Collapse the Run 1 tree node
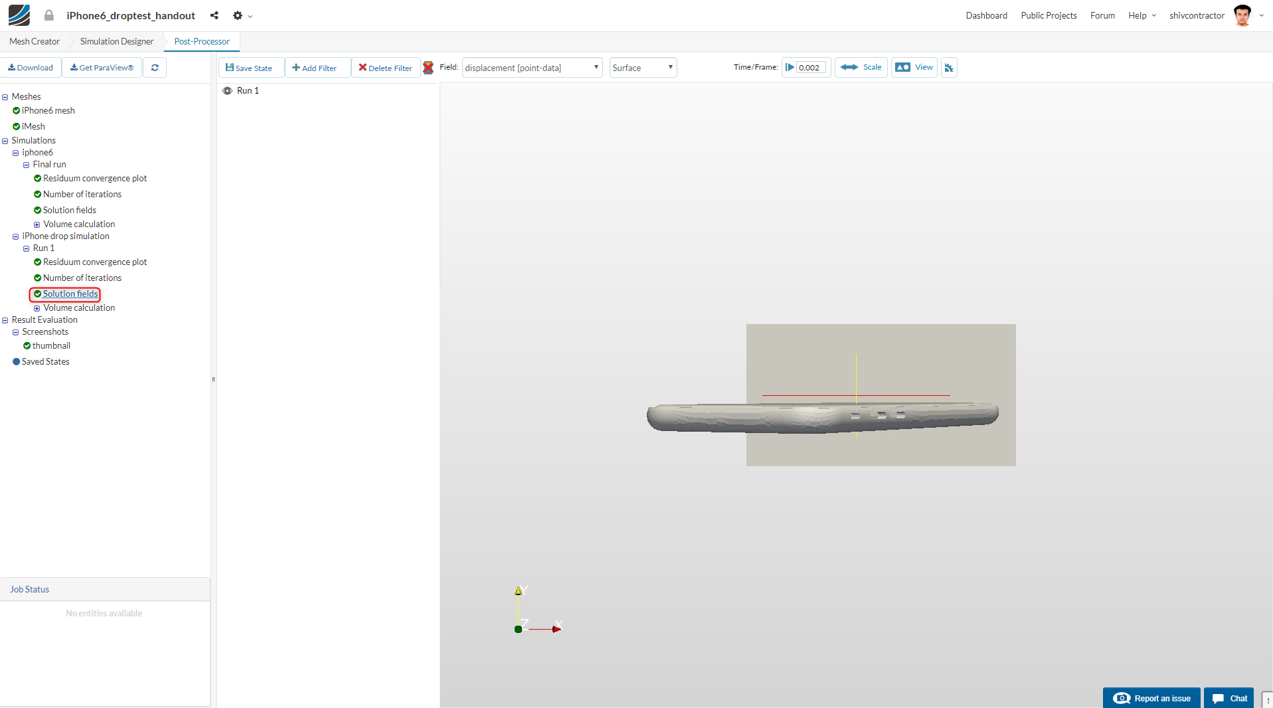The height and width of the screenshot is (708, 1273). [27, 248]
